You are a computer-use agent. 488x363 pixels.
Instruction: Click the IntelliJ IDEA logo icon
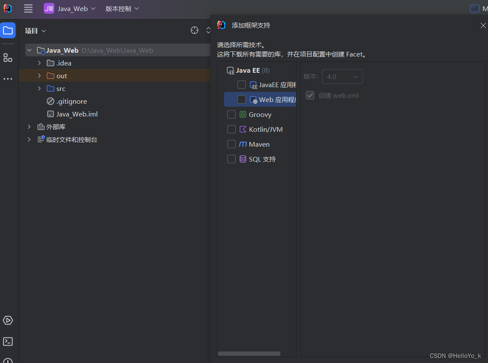pyautogui.click(x=8, y=9)
